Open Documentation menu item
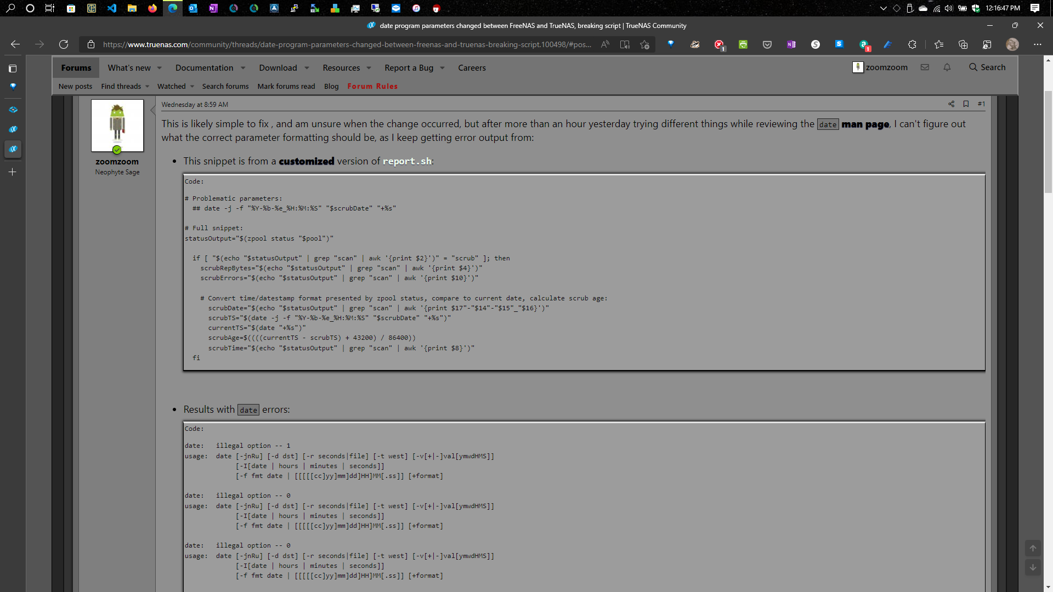Viewport: 1053px width, 592px height. (205, 68)
